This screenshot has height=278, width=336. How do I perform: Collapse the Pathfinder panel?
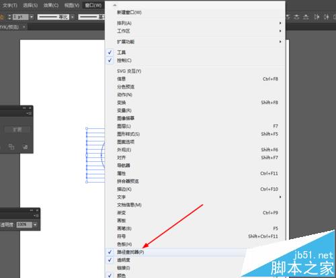click(x=24, y=108)
